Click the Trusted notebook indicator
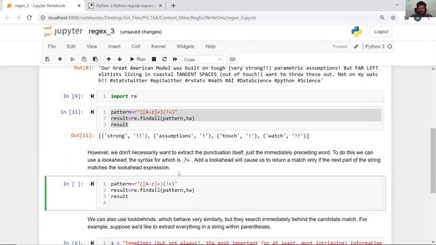This screenshot has height=245, width=436. point(340,46)
